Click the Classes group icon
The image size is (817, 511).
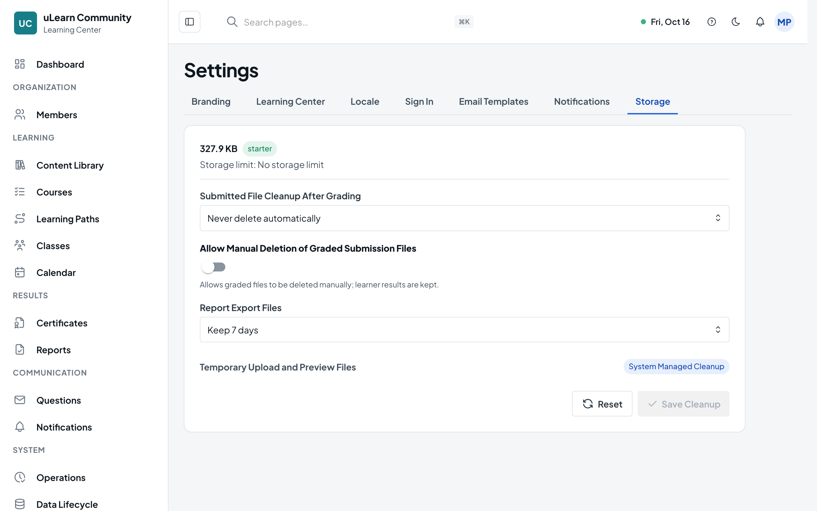19,245
